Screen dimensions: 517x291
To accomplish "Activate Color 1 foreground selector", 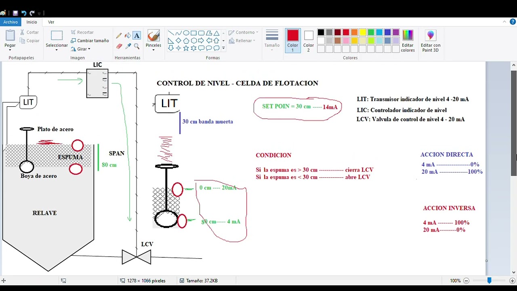I will click(x=293, y=41).
